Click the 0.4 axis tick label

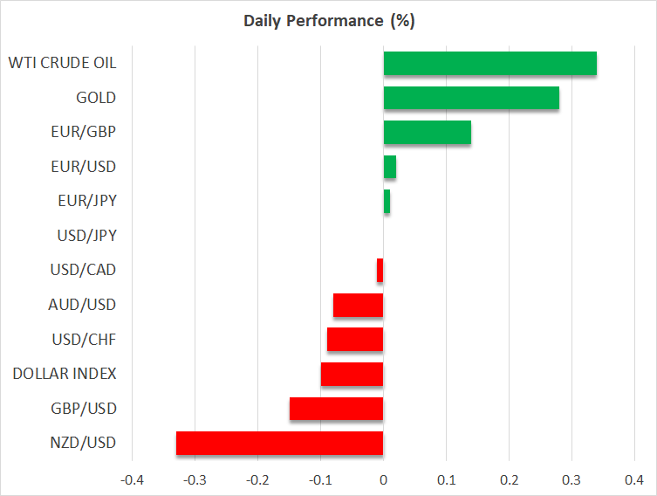[x=634, y=480]
